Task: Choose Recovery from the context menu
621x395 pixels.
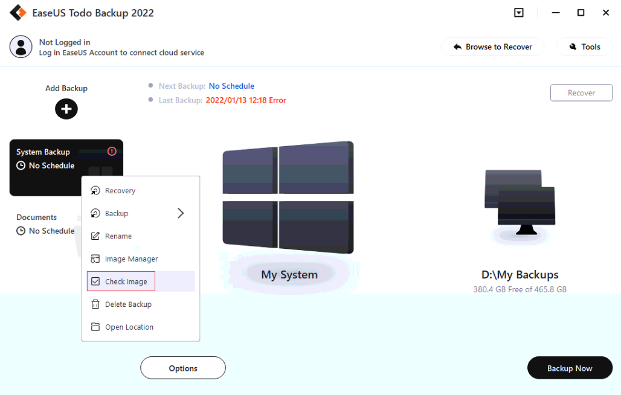Action: (x=140, y=191)
